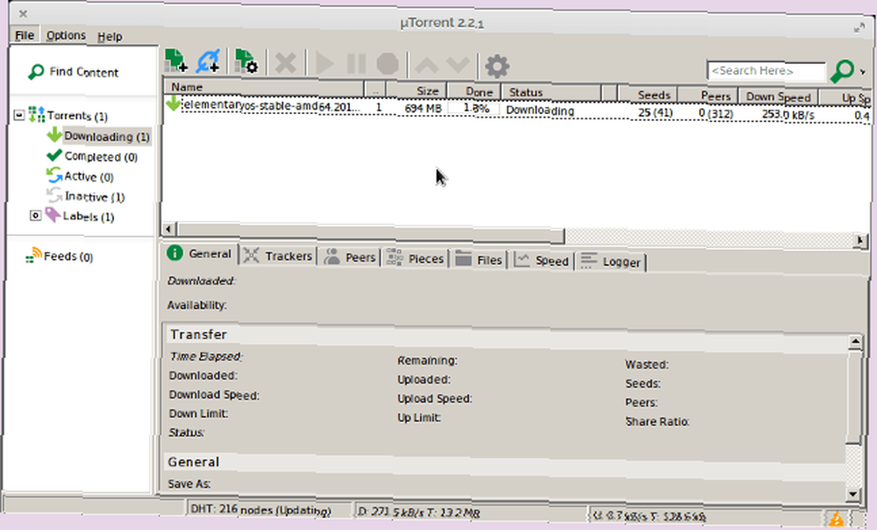This screenshot has height=530, width=877.
Task: Click the 25 (41) seeds cell
Action: [x=655, y=112]
